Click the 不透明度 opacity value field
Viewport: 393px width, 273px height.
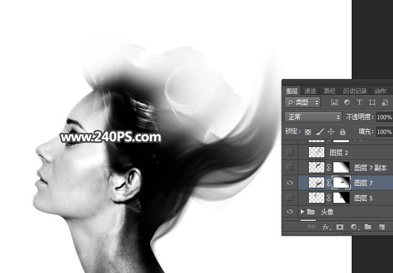[x=385, y=117]
